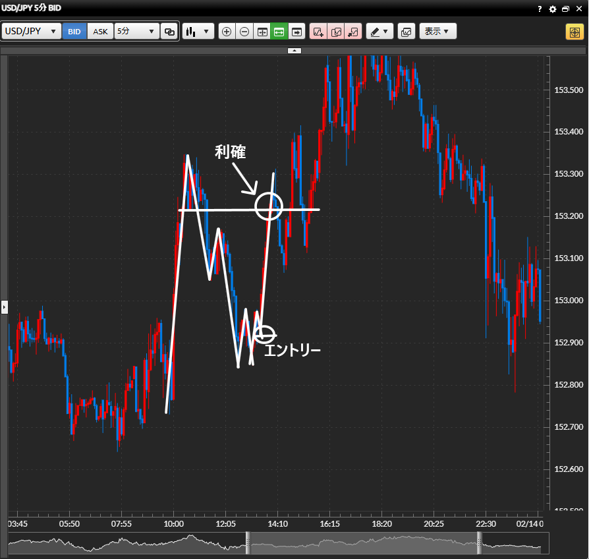Click the duplicate chart button
589x559 pixels.
tap(336, 32)
